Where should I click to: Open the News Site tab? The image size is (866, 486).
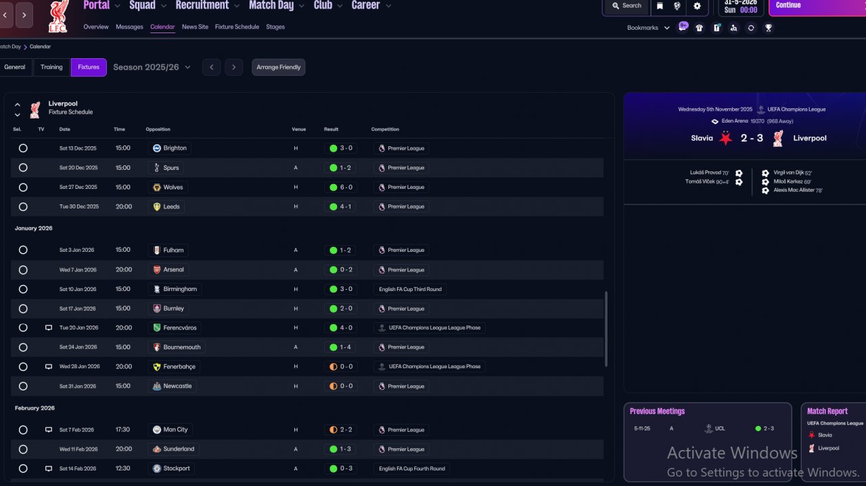(195, 27)
